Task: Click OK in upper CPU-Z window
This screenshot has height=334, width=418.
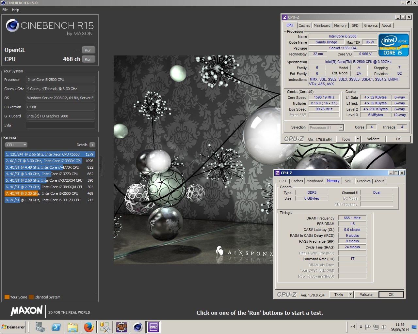Action: pyautogui.click(x=398, y=139)
